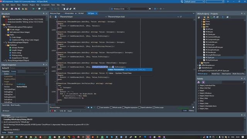Click the Run Without Debugging toolbar icon
The image size is (247, 139).
[39, 9]
